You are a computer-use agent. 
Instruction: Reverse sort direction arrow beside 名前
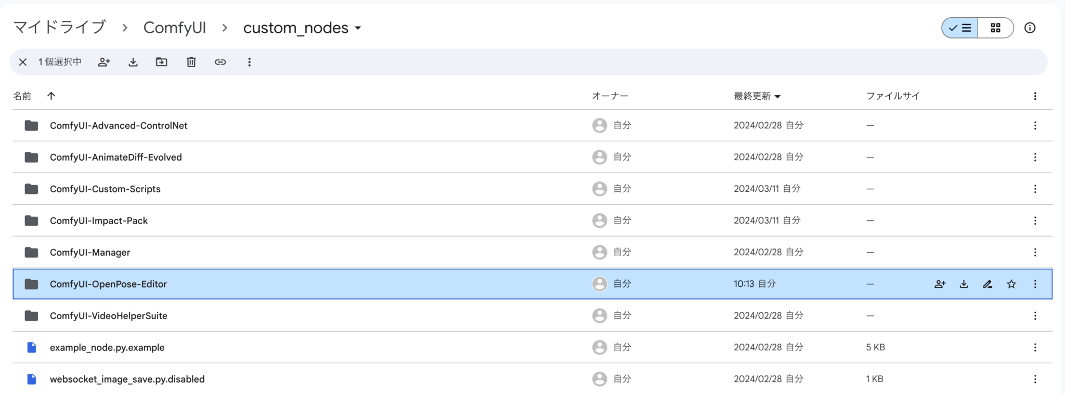coord(51,96)
